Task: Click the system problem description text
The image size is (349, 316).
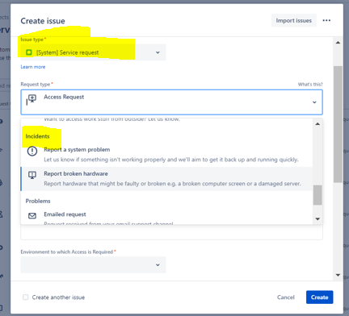Action: 171,160
